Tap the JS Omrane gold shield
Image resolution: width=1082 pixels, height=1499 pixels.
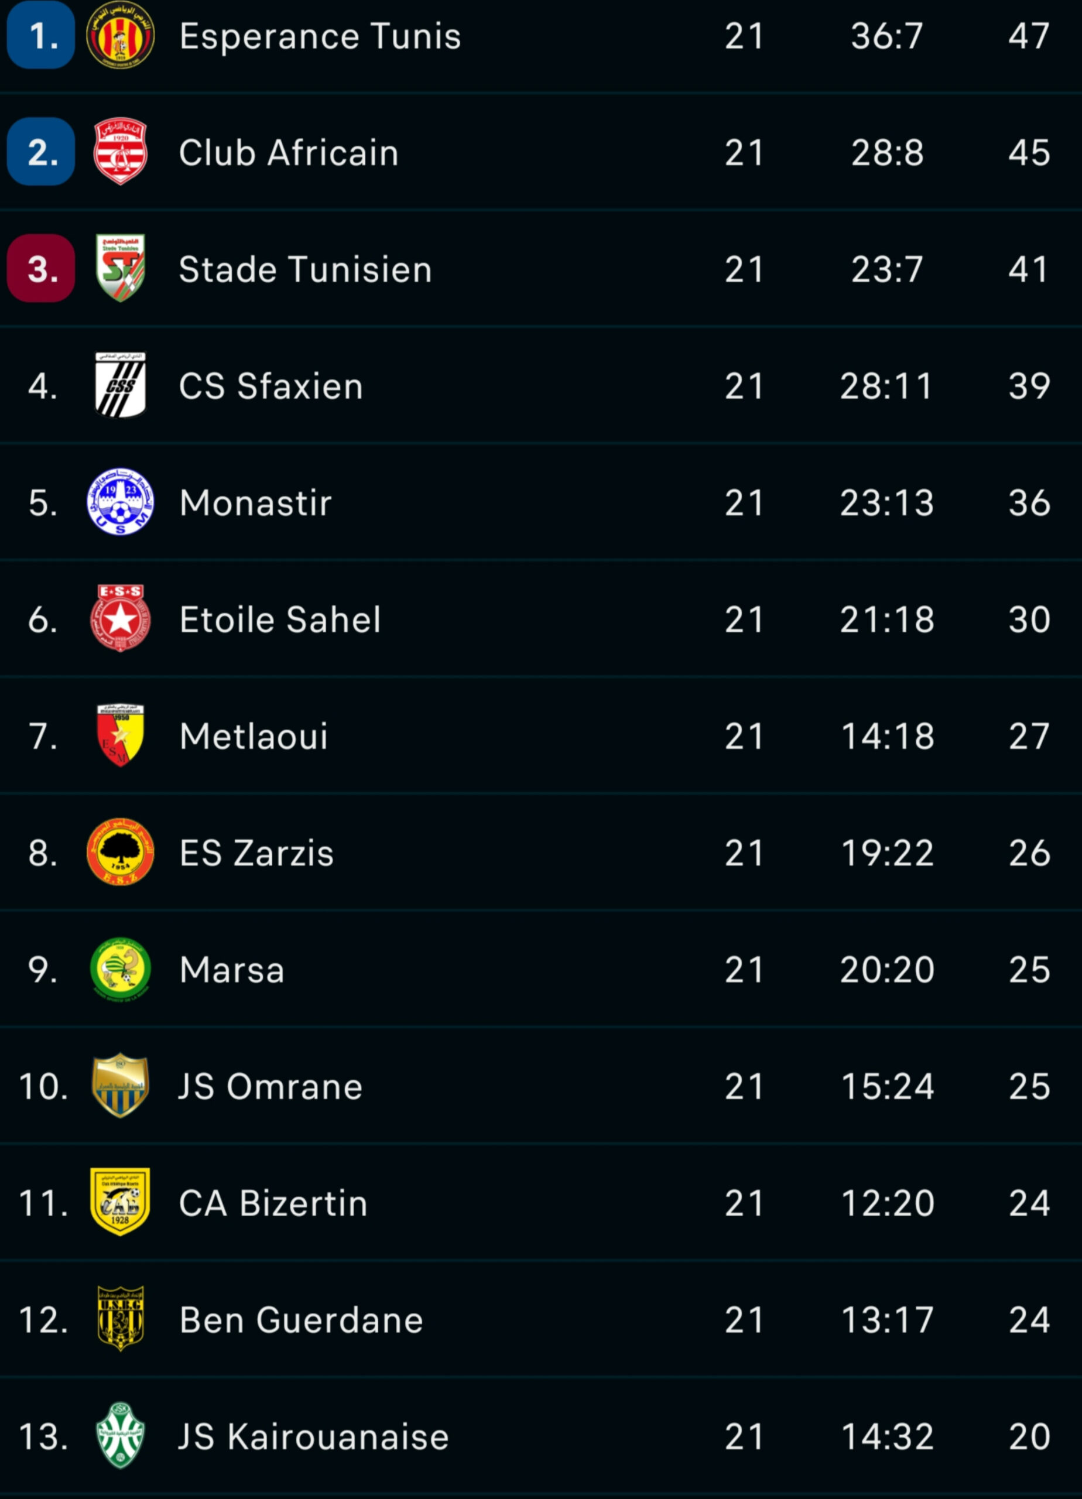(120, 1086)
